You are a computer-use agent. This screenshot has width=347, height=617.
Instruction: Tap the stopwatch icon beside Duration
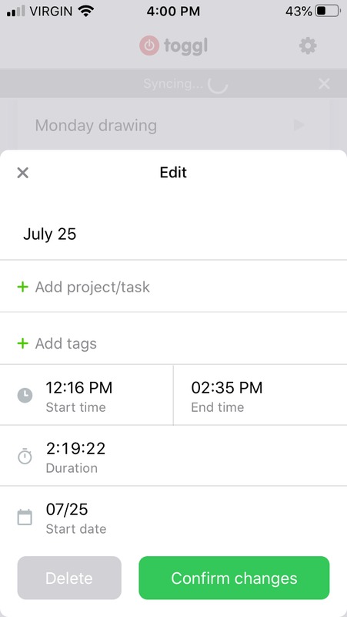[25, 456]
